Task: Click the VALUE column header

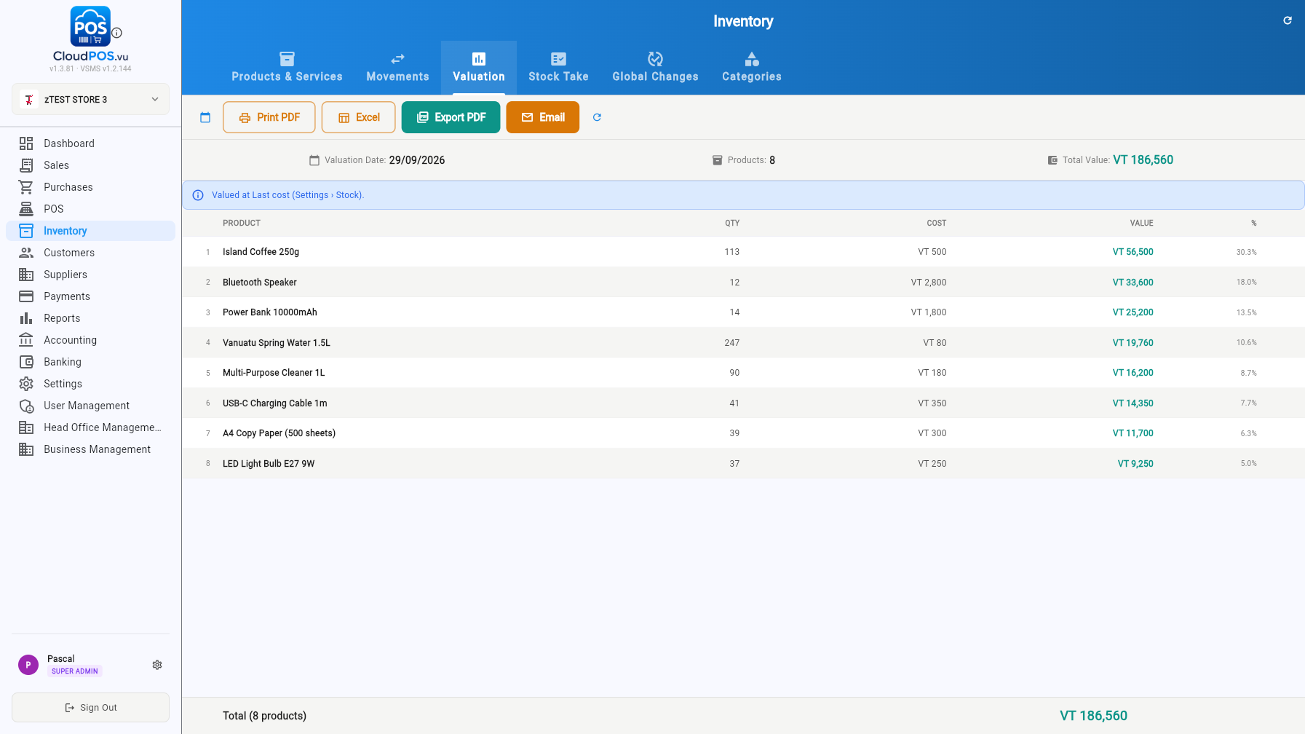Action: tap(1141, 224)
